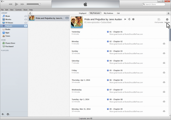
Task: Click the refresh podcasts button in toolbar
Action: click(30, 13)
